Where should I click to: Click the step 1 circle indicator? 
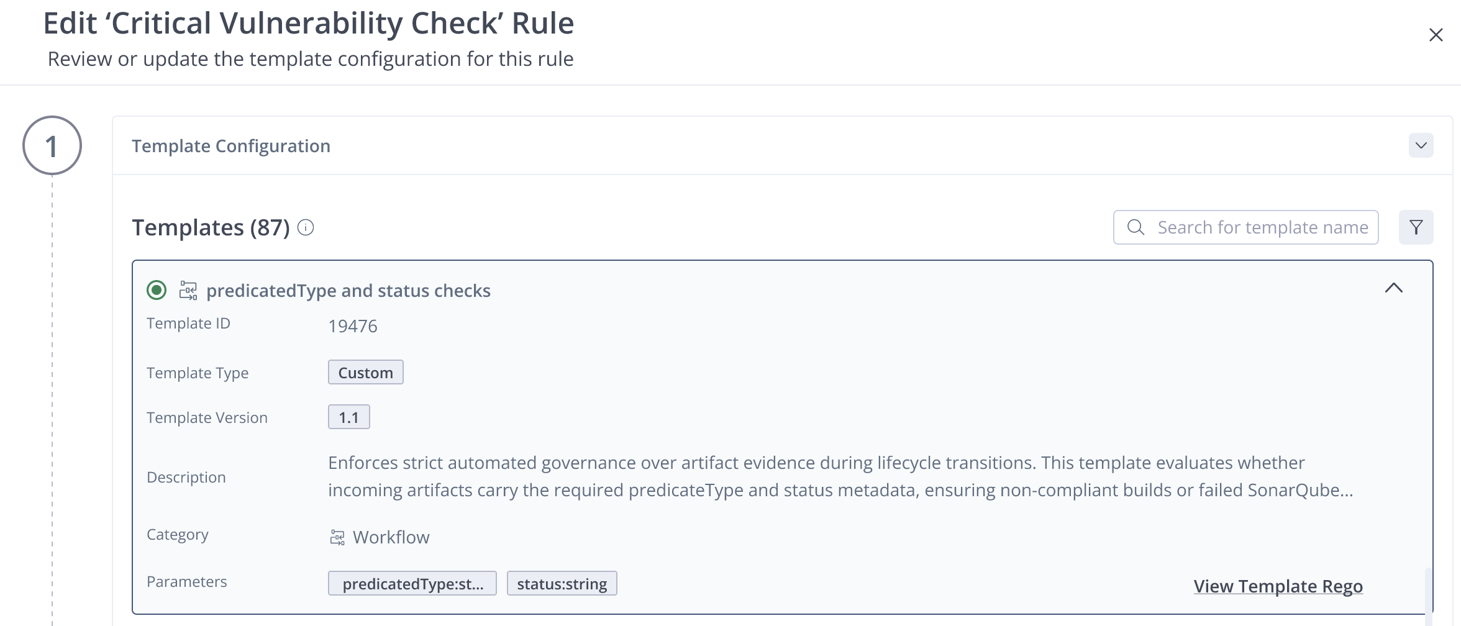tap(52, 145)
